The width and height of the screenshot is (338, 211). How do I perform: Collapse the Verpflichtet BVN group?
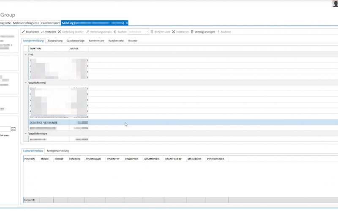point(26,133)
